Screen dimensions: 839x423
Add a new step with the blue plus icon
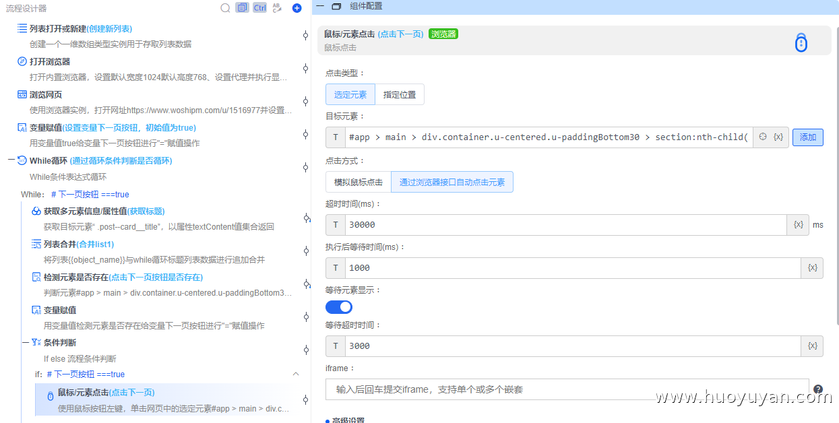[x=297, y=8]
